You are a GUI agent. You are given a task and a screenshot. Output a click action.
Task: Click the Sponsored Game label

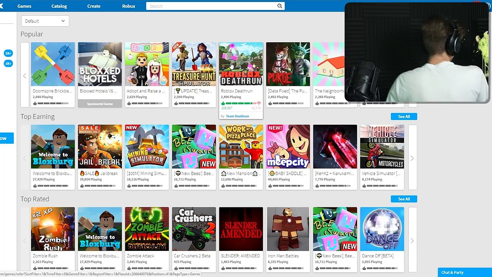click(100, 104)
